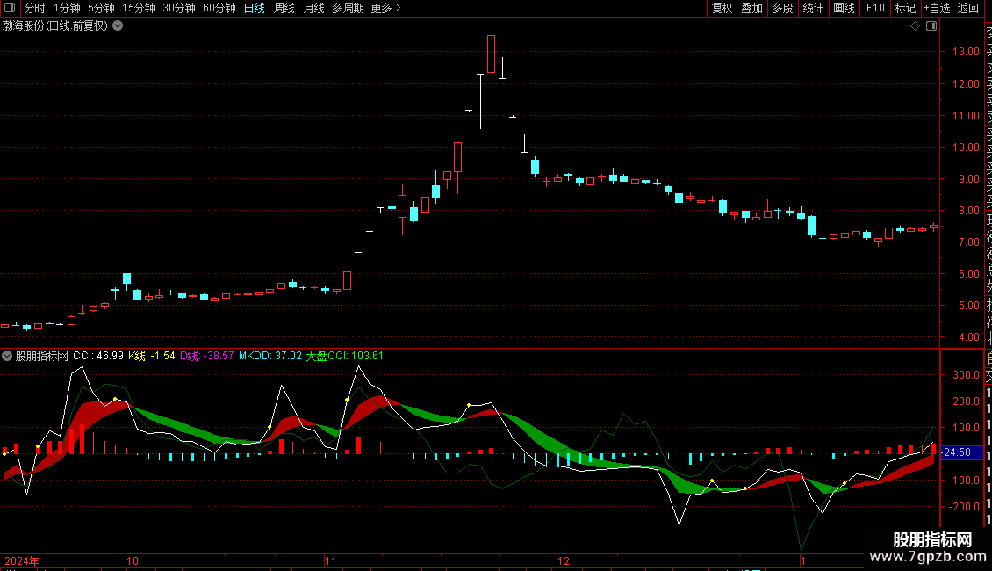The image size is (992, 571).
Task: Click 返回 to go back
Action: (968, 8)
